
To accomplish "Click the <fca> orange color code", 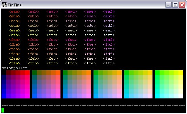I will pos(14,49).
